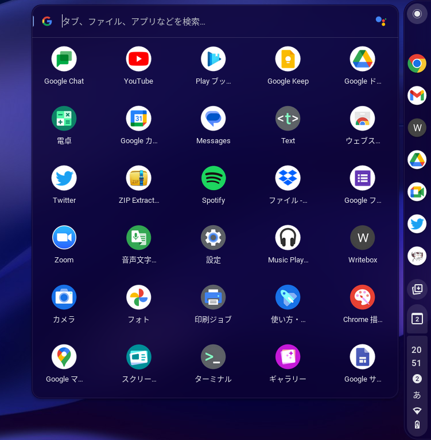Switch input method (あ) in tray
The height and width of the screenshot is (440, 431).
[417, 395]
